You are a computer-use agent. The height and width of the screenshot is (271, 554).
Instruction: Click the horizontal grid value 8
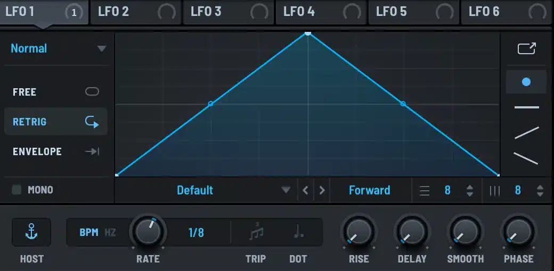[447, 190]
